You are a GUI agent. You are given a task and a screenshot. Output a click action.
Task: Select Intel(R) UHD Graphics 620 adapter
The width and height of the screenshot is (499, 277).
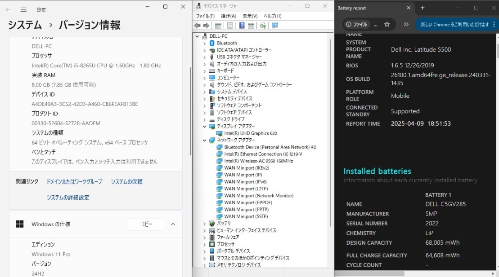pos(251,133)
